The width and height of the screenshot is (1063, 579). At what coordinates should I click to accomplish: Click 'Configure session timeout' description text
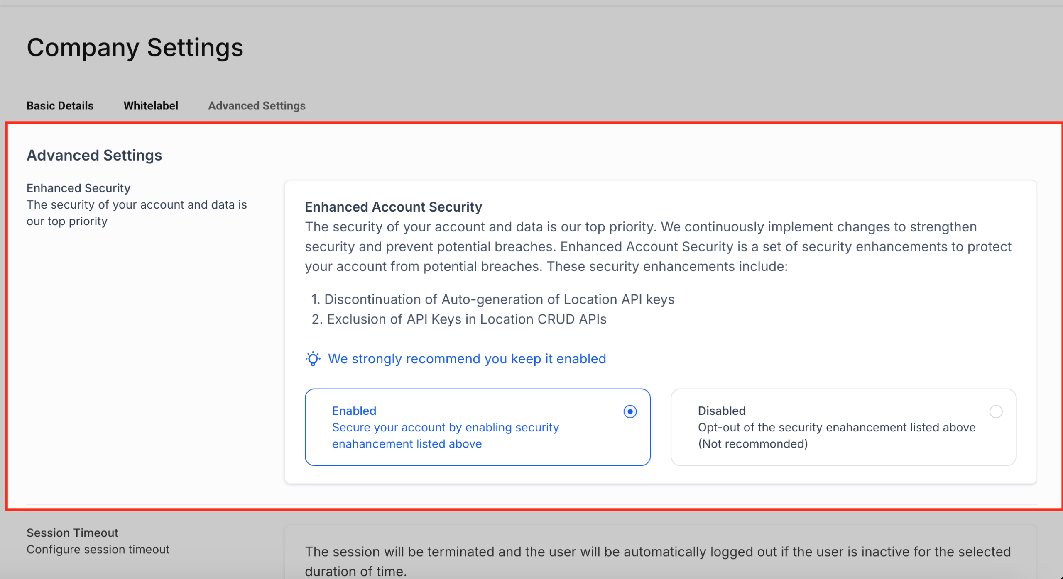coord(98,549)
